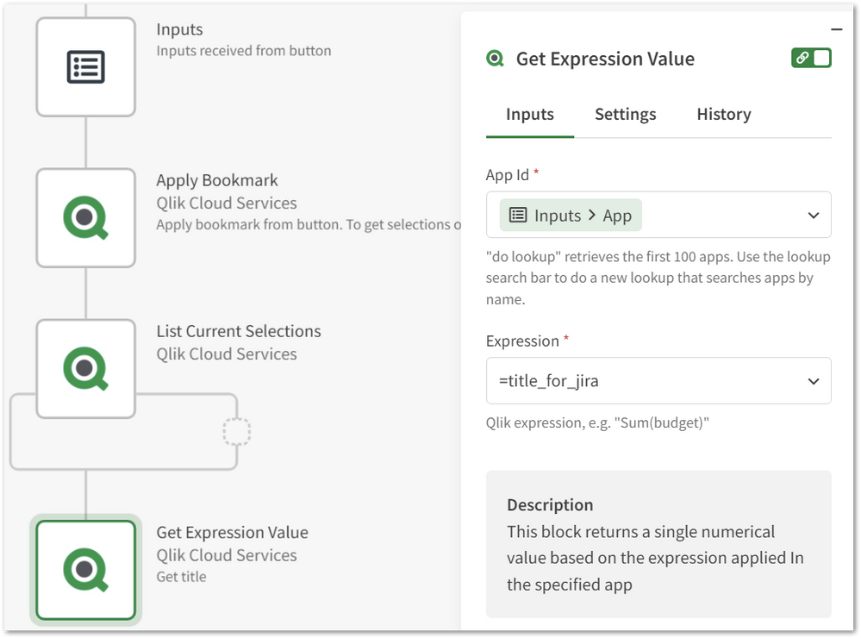Open the History tab

click(x=723, y=114)
